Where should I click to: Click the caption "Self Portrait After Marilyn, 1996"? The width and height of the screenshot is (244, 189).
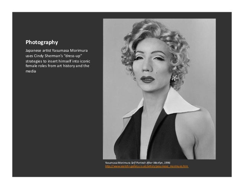click(151, 163)
